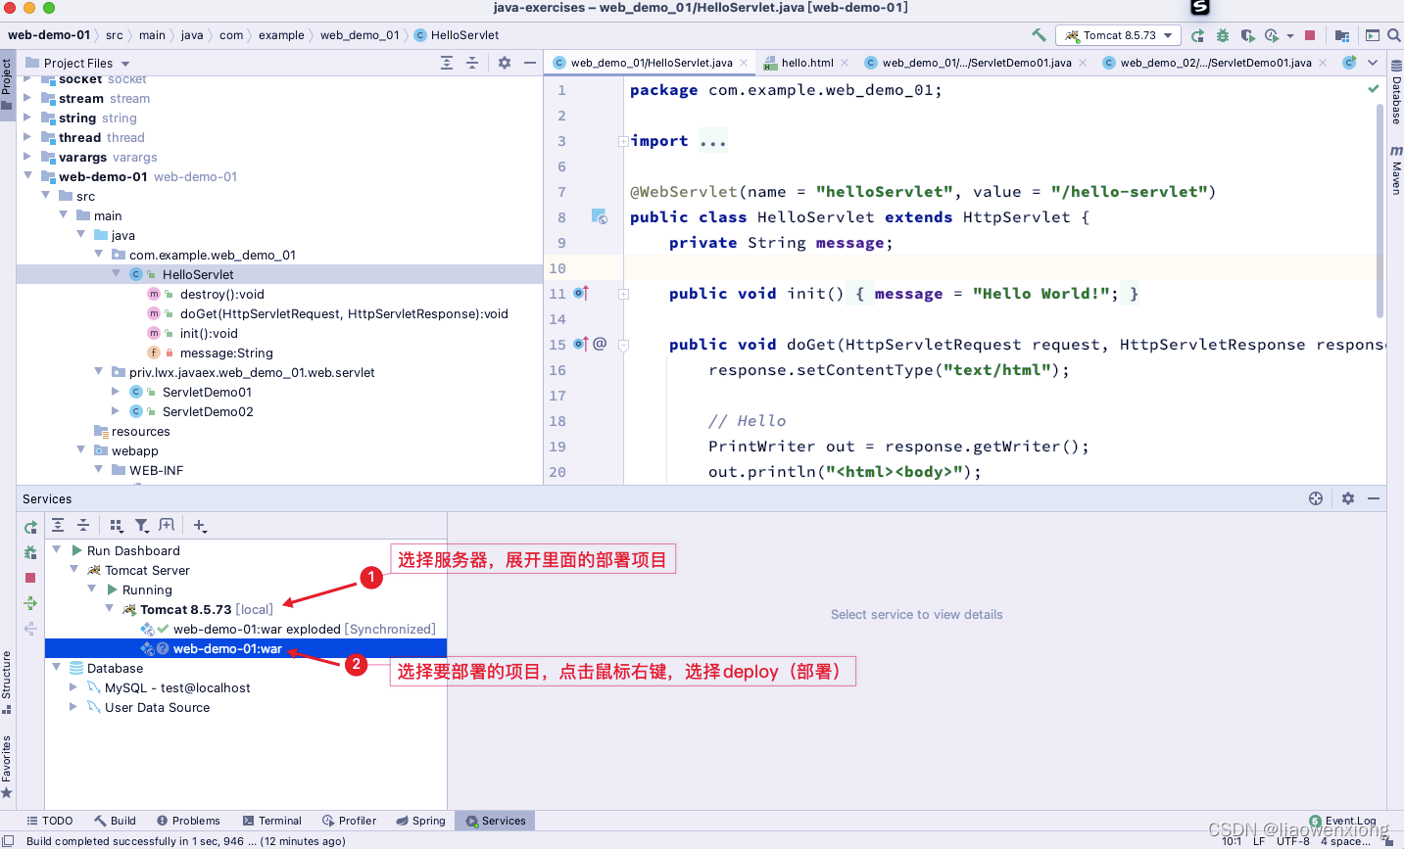Stop the service with the red square in Services
1404x849 pixels.
click(x=30, y=578)
